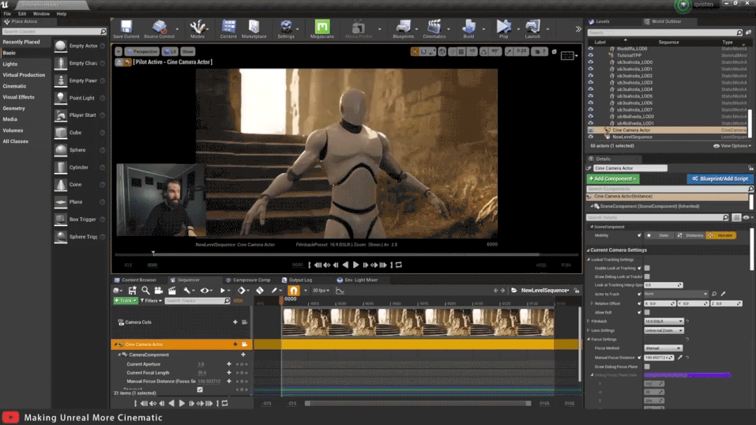Click the Sequencer find in content browser magnifier

(145, 291)
